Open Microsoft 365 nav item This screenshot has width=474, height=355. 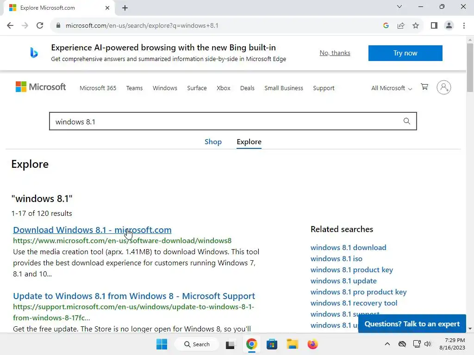98,88
